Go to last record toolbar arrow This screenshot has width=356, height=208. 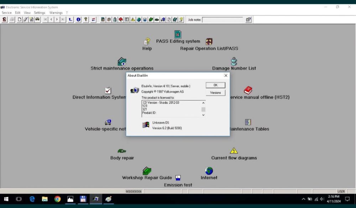(63, 20)
